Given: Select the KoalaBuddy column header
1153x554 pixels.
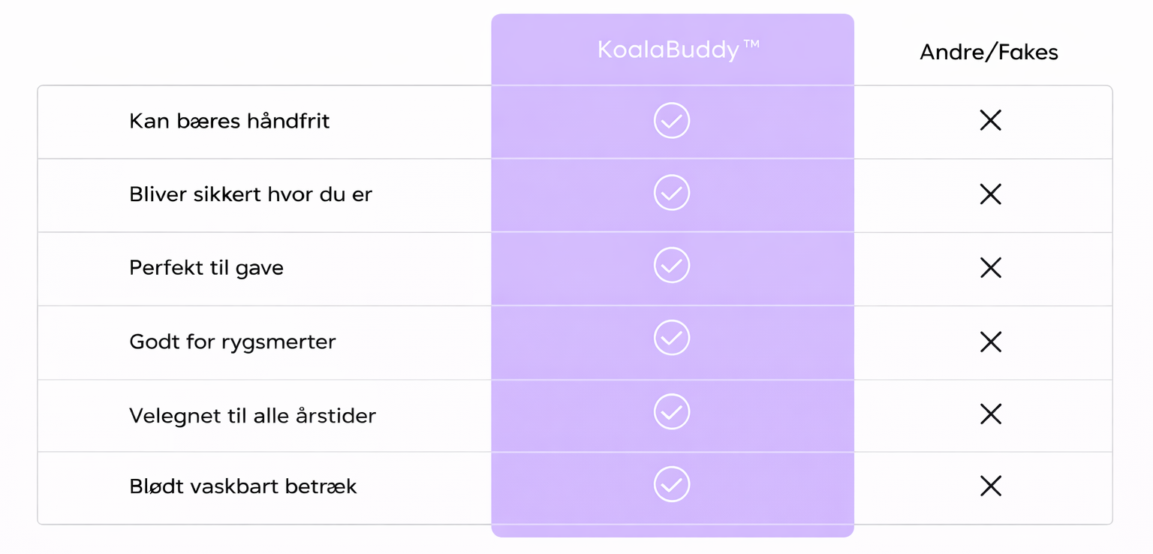Looking at the screenshot, I should [x=678, y=50].
